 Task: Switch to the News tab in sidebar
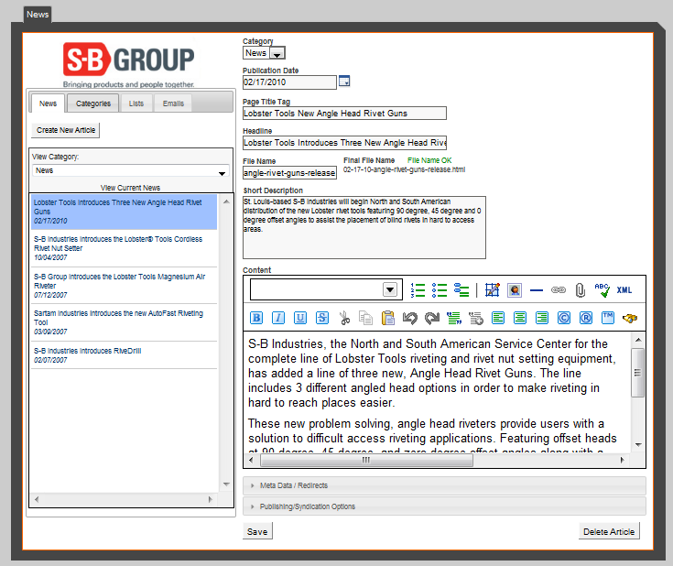[x=48, y=103]
